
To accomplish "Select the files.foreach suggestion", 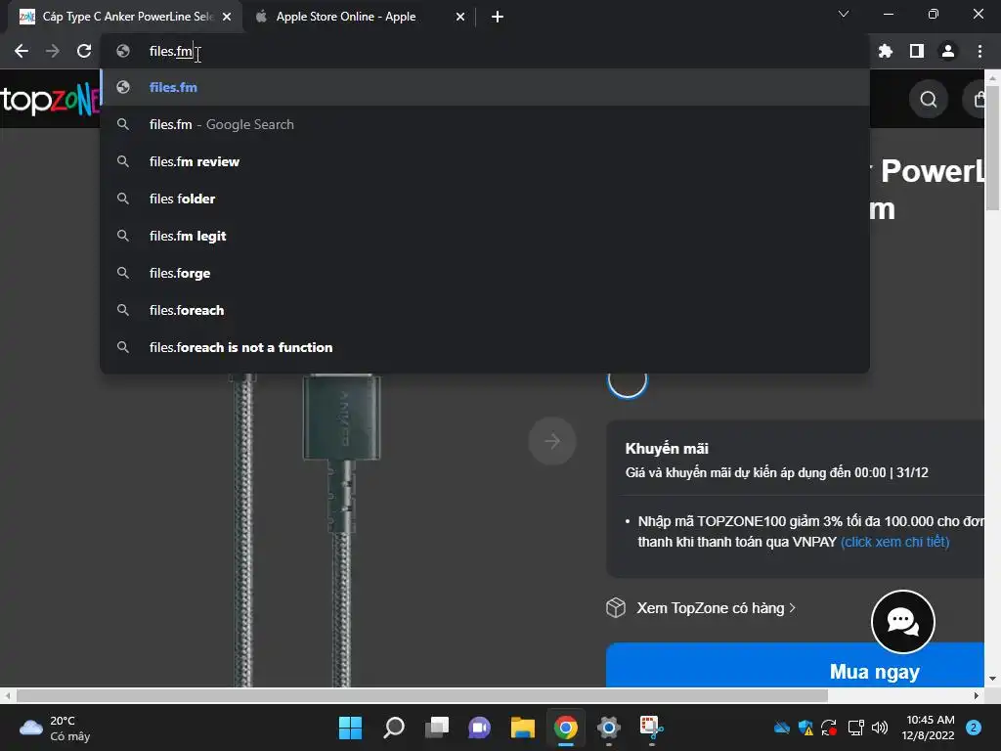I will pos(485,310).
